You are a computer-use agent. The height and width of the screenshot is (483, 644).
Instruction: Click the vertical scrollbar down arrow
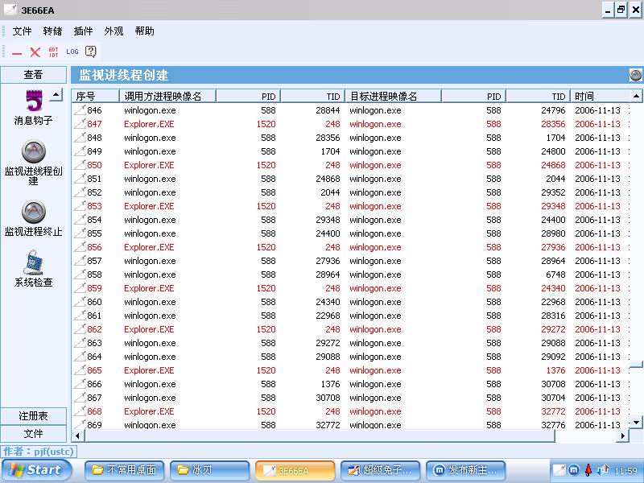(x=636, y=422)
